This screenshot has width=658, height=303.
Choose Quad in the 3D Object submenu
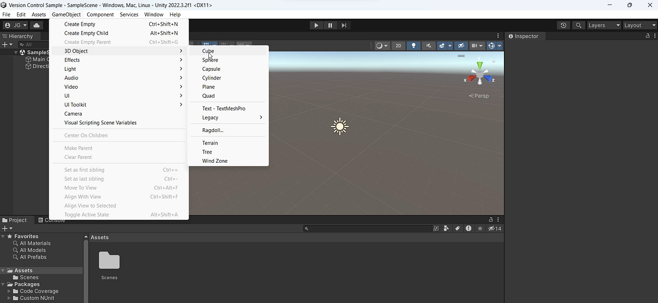tap(228, 96)
